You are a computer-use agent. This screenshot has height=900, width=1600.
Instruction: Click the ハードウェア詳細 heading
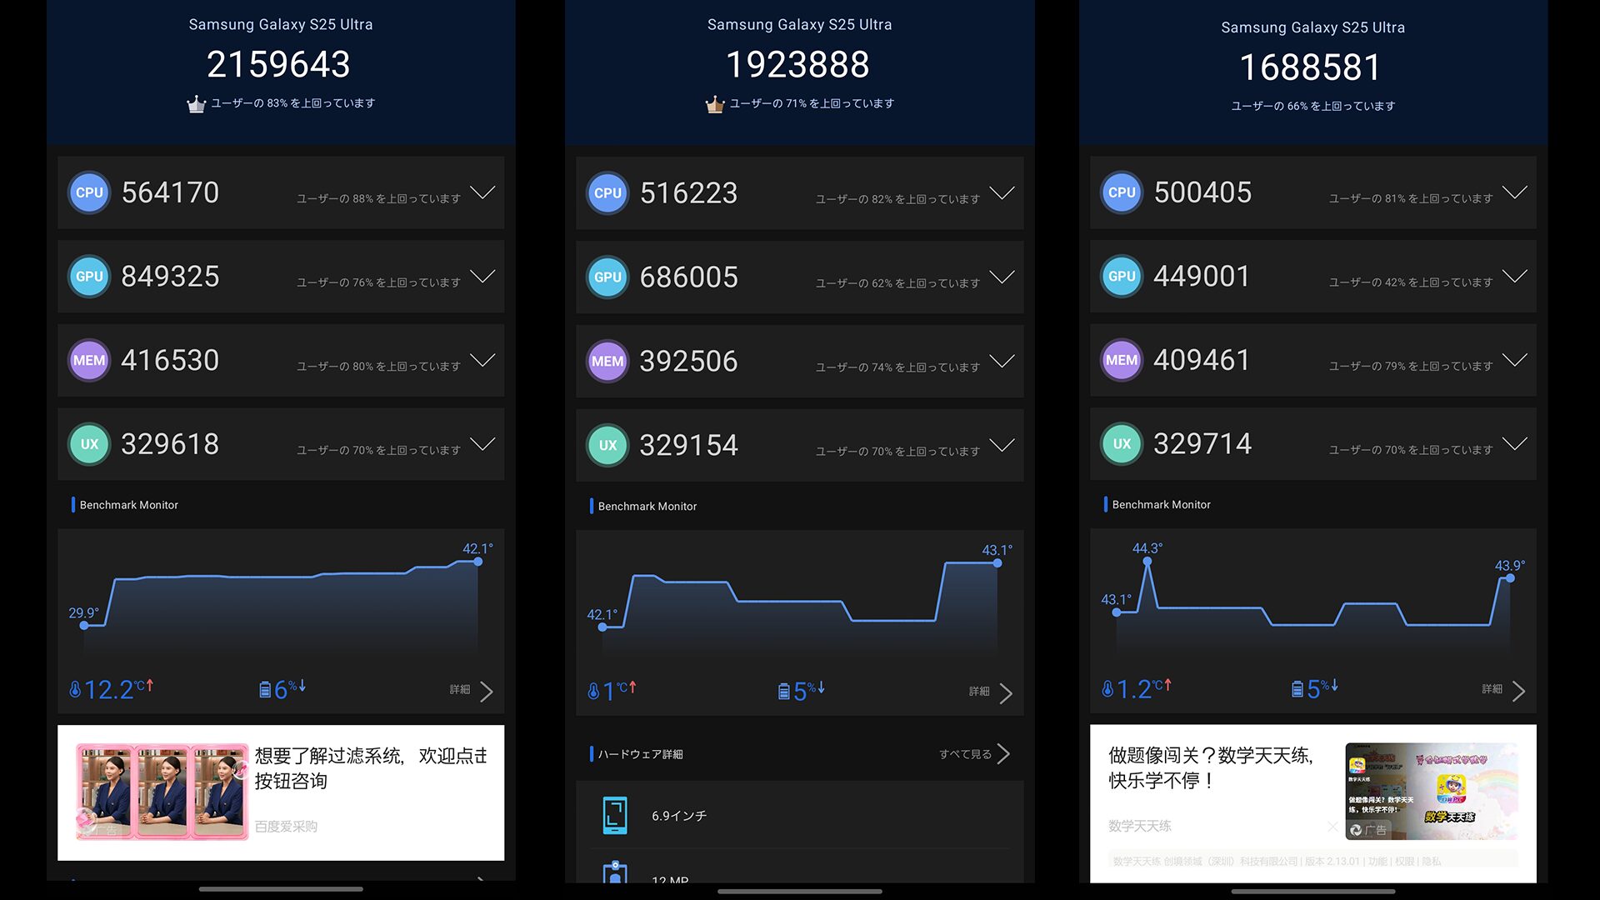[x=640, y=754]
